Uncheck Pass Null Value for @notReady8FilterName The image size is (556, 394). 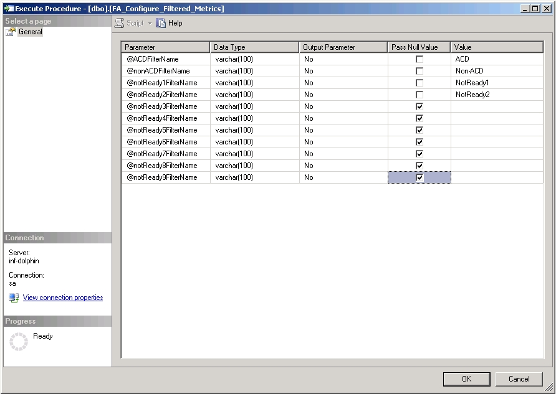tap(419, 166)
